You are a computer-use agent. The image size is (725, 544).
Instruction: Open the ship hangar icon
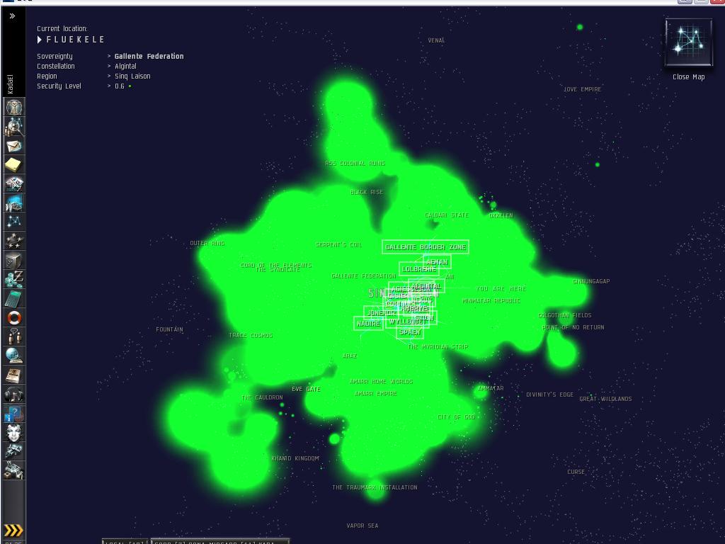tap(14, 451)
